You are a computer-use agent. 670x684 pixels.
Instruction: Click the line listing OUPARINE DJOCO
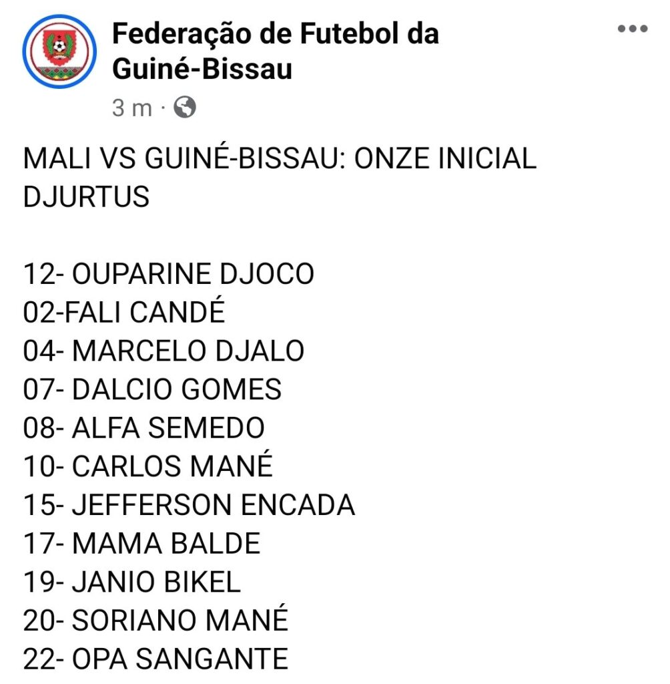coord(170,274)
